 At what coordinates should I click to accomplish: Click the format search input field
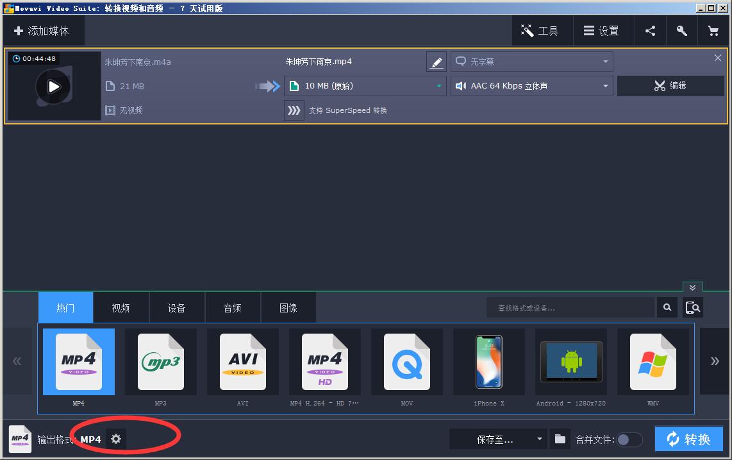tap(570, 307)
